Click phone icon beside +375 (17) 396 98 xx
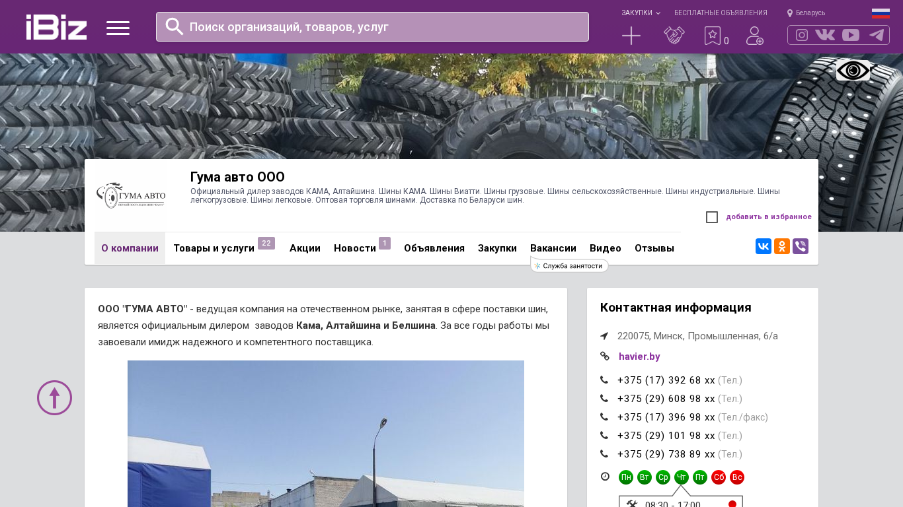 coord(604,417)
